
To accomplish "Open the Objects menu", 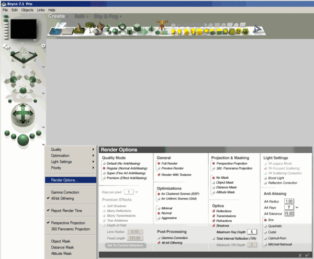I will pos(27,10).
